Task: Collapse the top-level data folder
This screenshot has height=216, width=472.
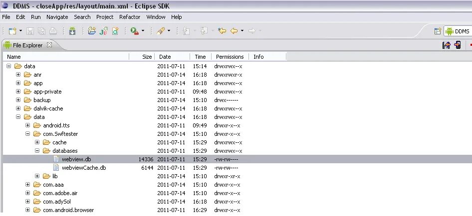Action: [x=8, y=66]
